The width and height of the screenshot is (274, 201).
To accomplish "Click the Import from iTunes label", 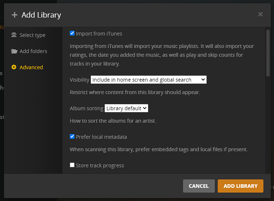I will (x=99, y=34).
